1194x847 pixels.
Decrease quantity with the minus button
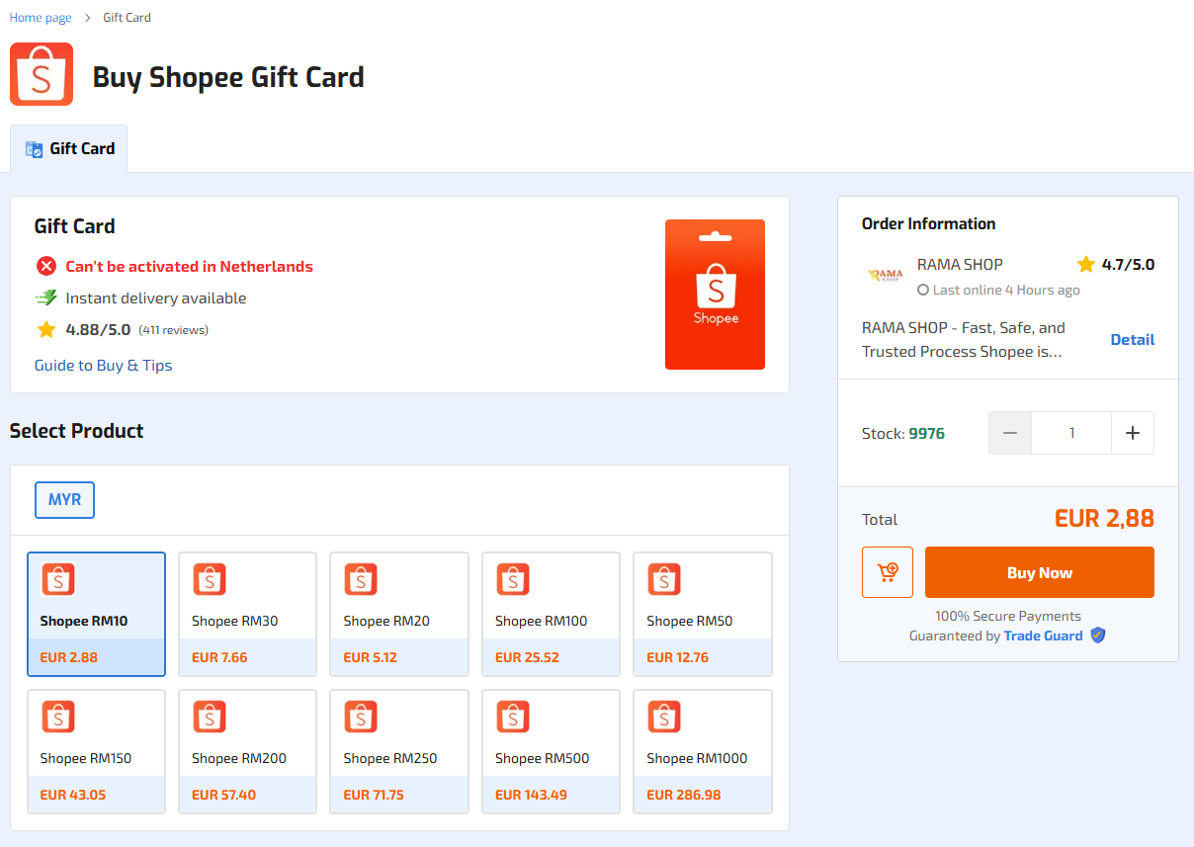1010,433
